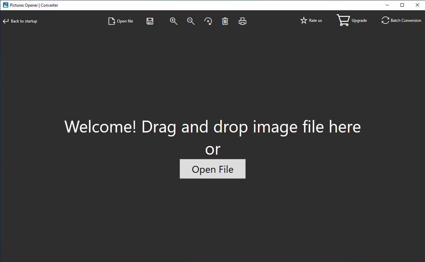Click the star icon beside Rate us
The width and height of the screenshot is (425, 262).
(x=304, y=20)
